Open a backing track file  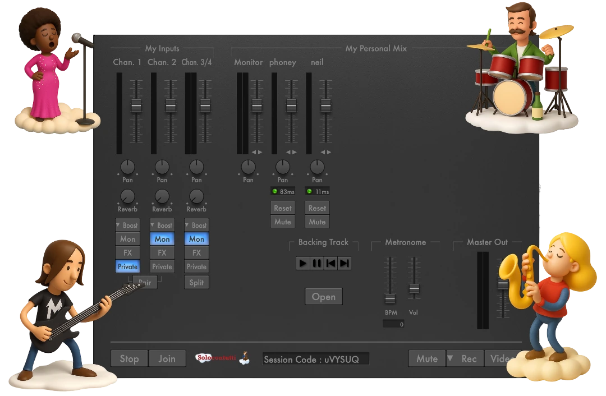click(324, 297)
